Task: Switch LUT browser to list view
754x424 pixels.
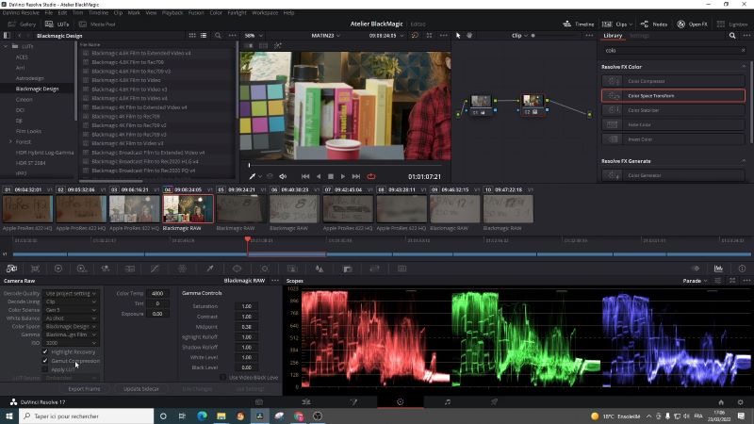Action: (204, 36)
